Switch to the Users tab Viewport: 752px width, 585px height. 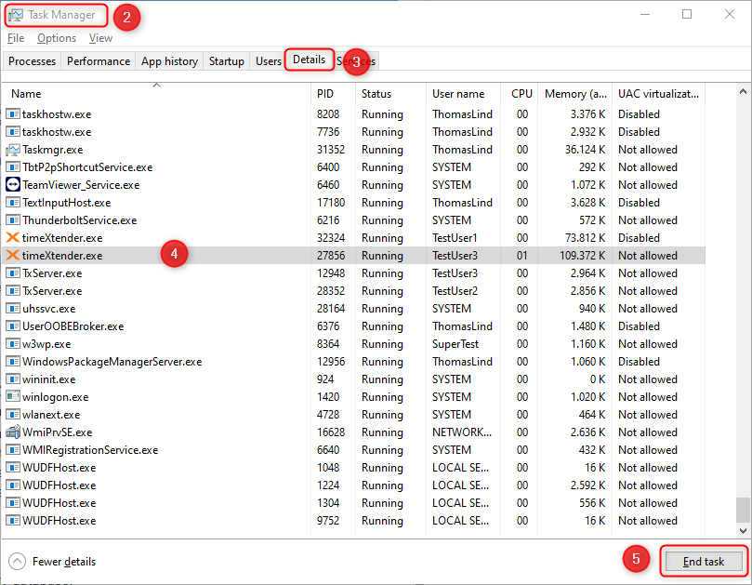(268, 61)
